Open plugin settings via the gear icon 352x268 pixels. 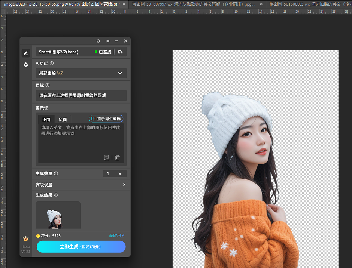click(x=25, y=65)
